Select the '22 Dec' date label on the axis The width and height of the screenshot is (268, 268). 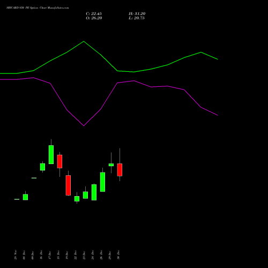pos(76,255)
